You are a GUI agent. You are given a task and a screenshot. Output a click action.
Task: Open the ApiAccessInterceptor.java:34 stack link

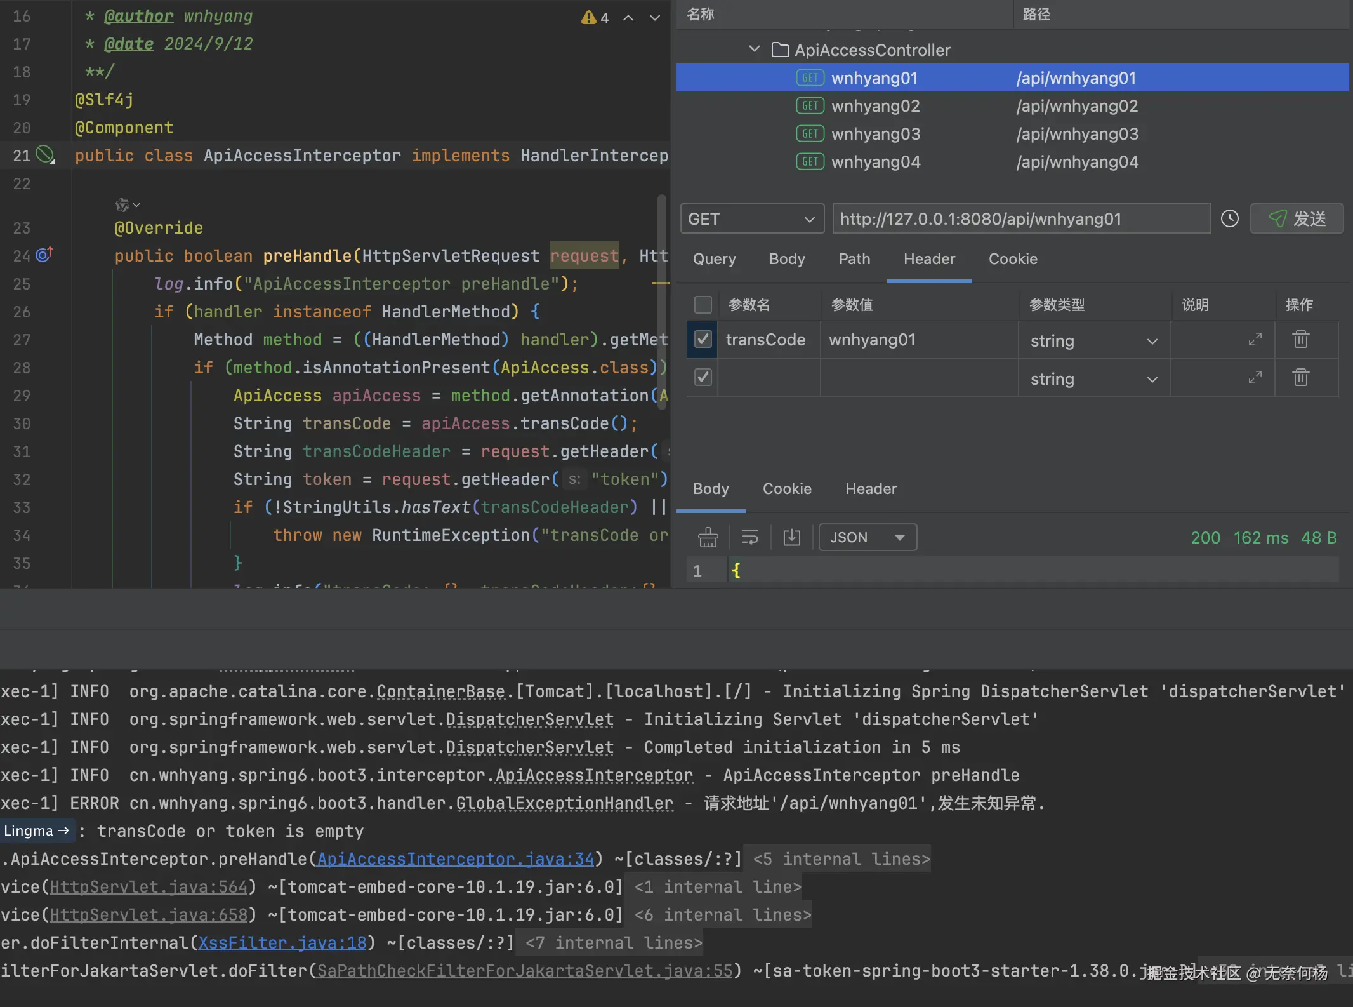tap(455, 859)
